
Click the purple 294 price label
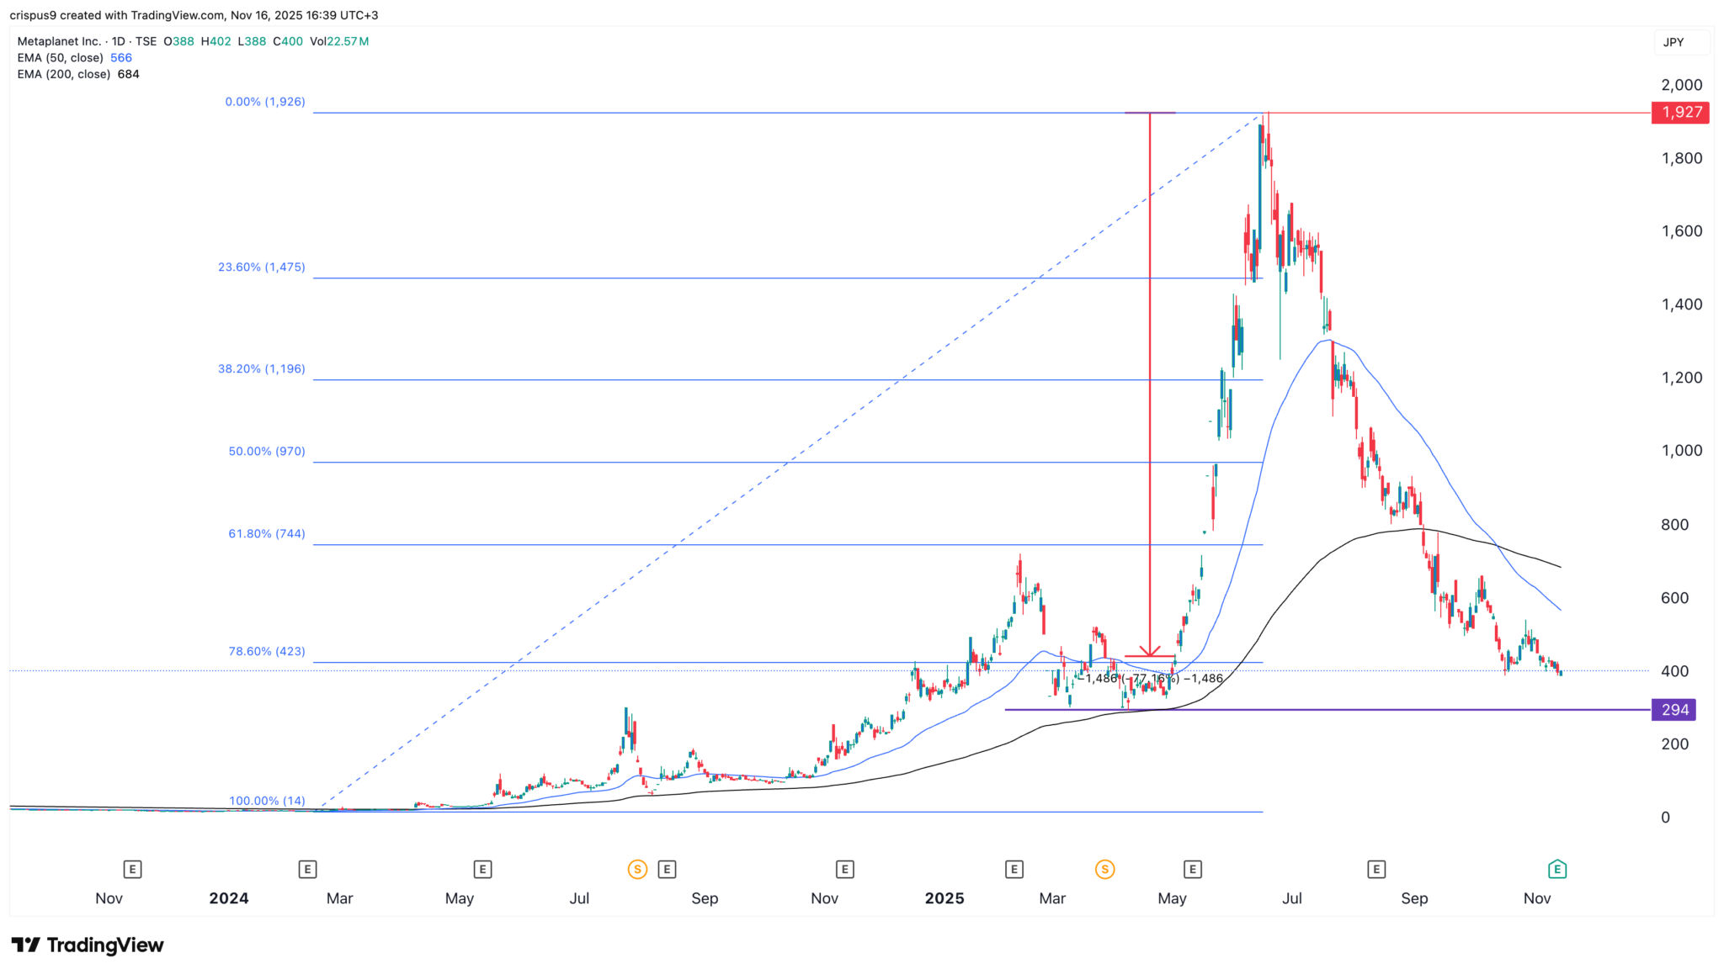(x=1676, y=710)
